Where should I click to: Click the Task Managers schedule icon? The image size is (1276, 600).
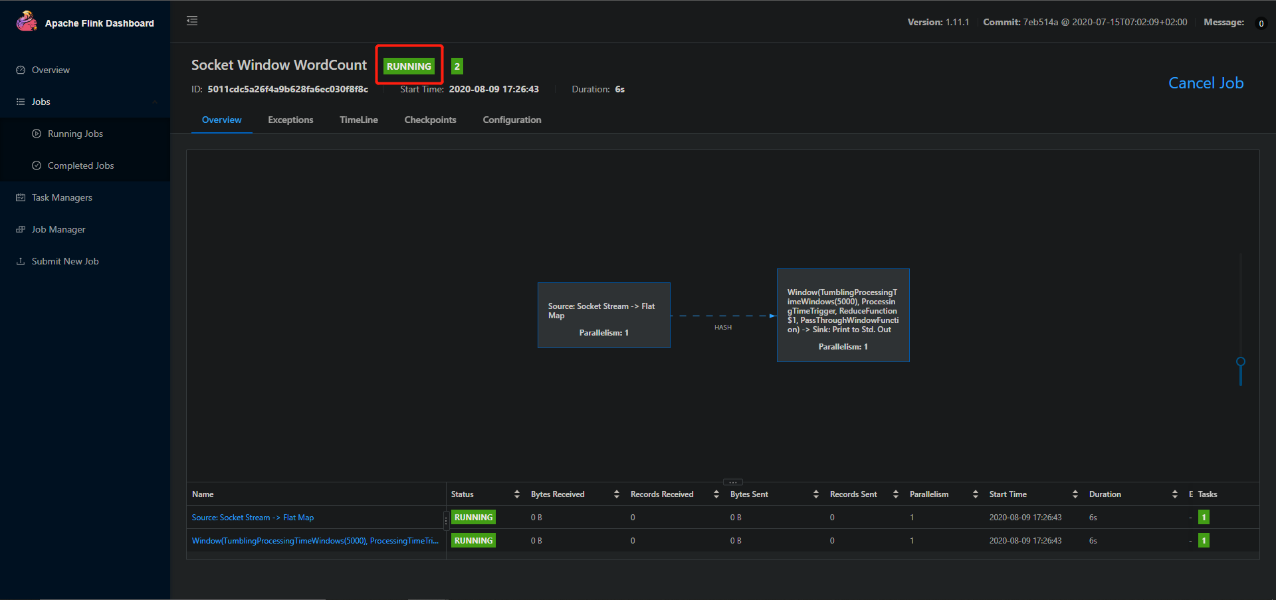(x=21, y=197)
